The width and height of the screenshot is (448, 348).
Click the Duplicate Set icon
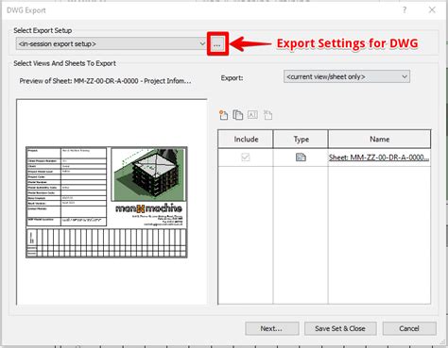point(238,115)
